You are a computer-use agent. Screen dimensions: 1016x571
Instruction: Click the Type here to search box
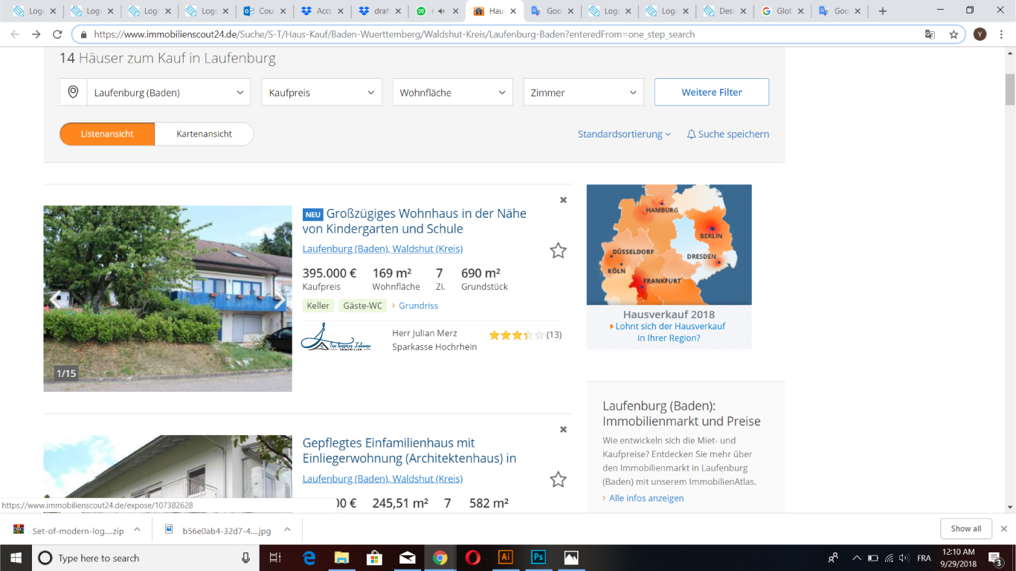click(x=147, y=558)
